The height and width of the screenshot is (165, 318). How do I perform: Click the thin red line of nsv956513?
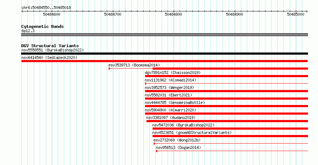(x=232, y=151)
